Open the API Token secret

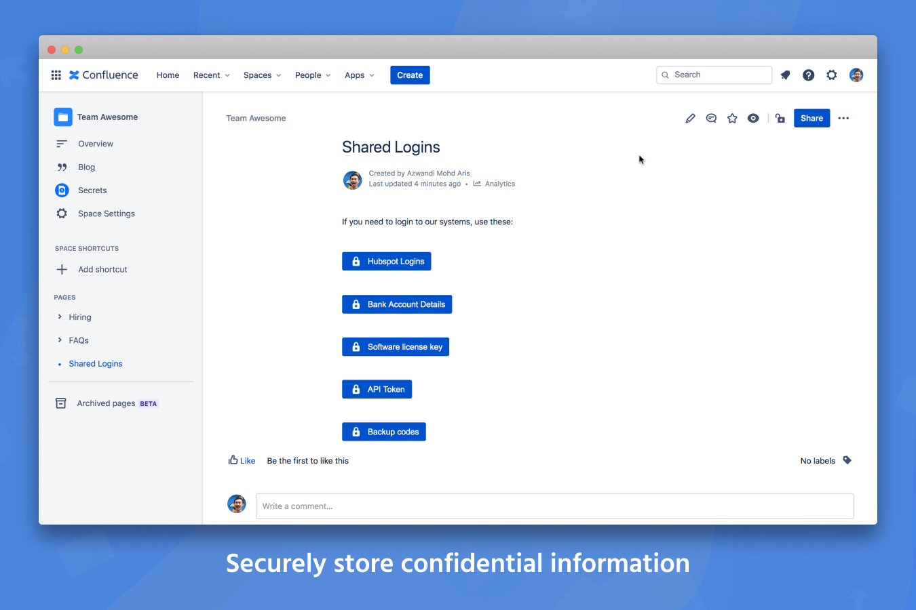click(377, 390)
